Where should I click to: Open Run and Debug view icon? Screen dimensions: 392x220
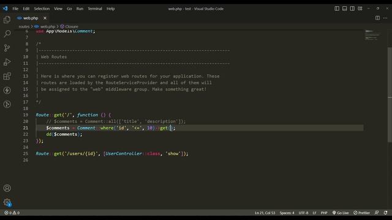click(x=7, y=62)
